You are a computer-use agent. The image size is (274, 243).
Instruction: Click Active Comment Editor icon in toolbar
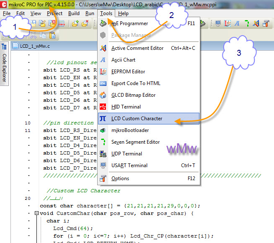(x=256, y=23)
